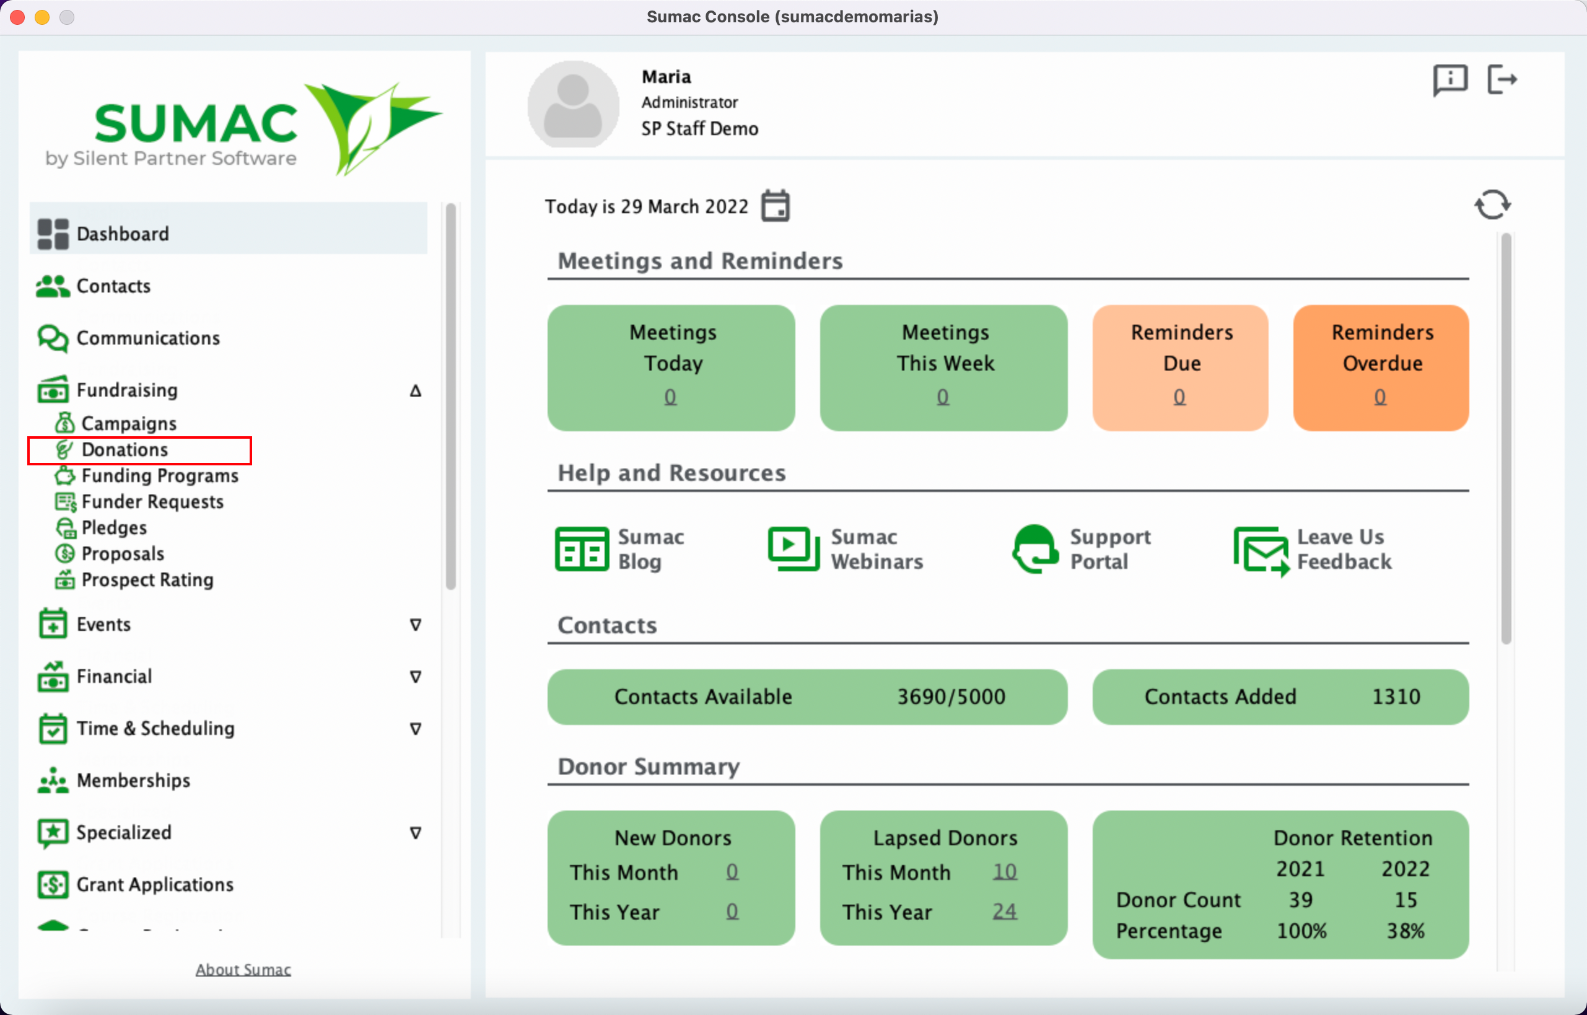This screenshot has width=1587, height=1015.
Task: Click Lapsed Donors This Year value 24
Action: click(x=1004, y=912)
